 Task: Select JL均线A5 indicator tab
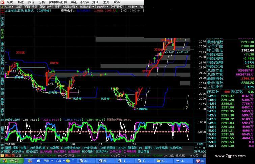tap(176, 148)
